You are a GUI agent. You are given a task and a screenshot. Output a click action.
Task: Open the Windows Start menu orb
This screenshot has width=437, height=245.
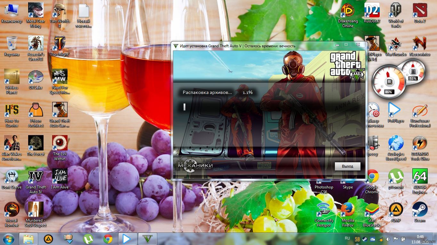pyautogui.click(x=9, y=239)
